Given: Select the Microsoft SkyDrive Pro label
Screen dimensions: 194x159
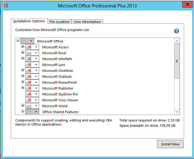Looking at the screenshot, I should pos(60,94).
